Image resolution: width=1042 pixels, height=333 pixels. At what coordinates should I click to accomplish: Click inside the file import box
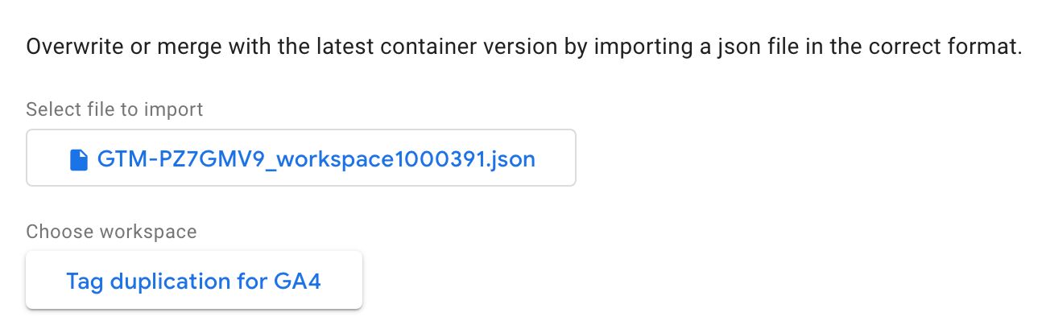[301, 158]
